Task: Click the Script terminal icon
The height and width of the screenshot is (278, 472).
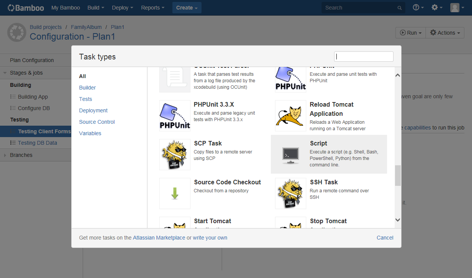Action: pyautogui.click(x=290, y=154)
